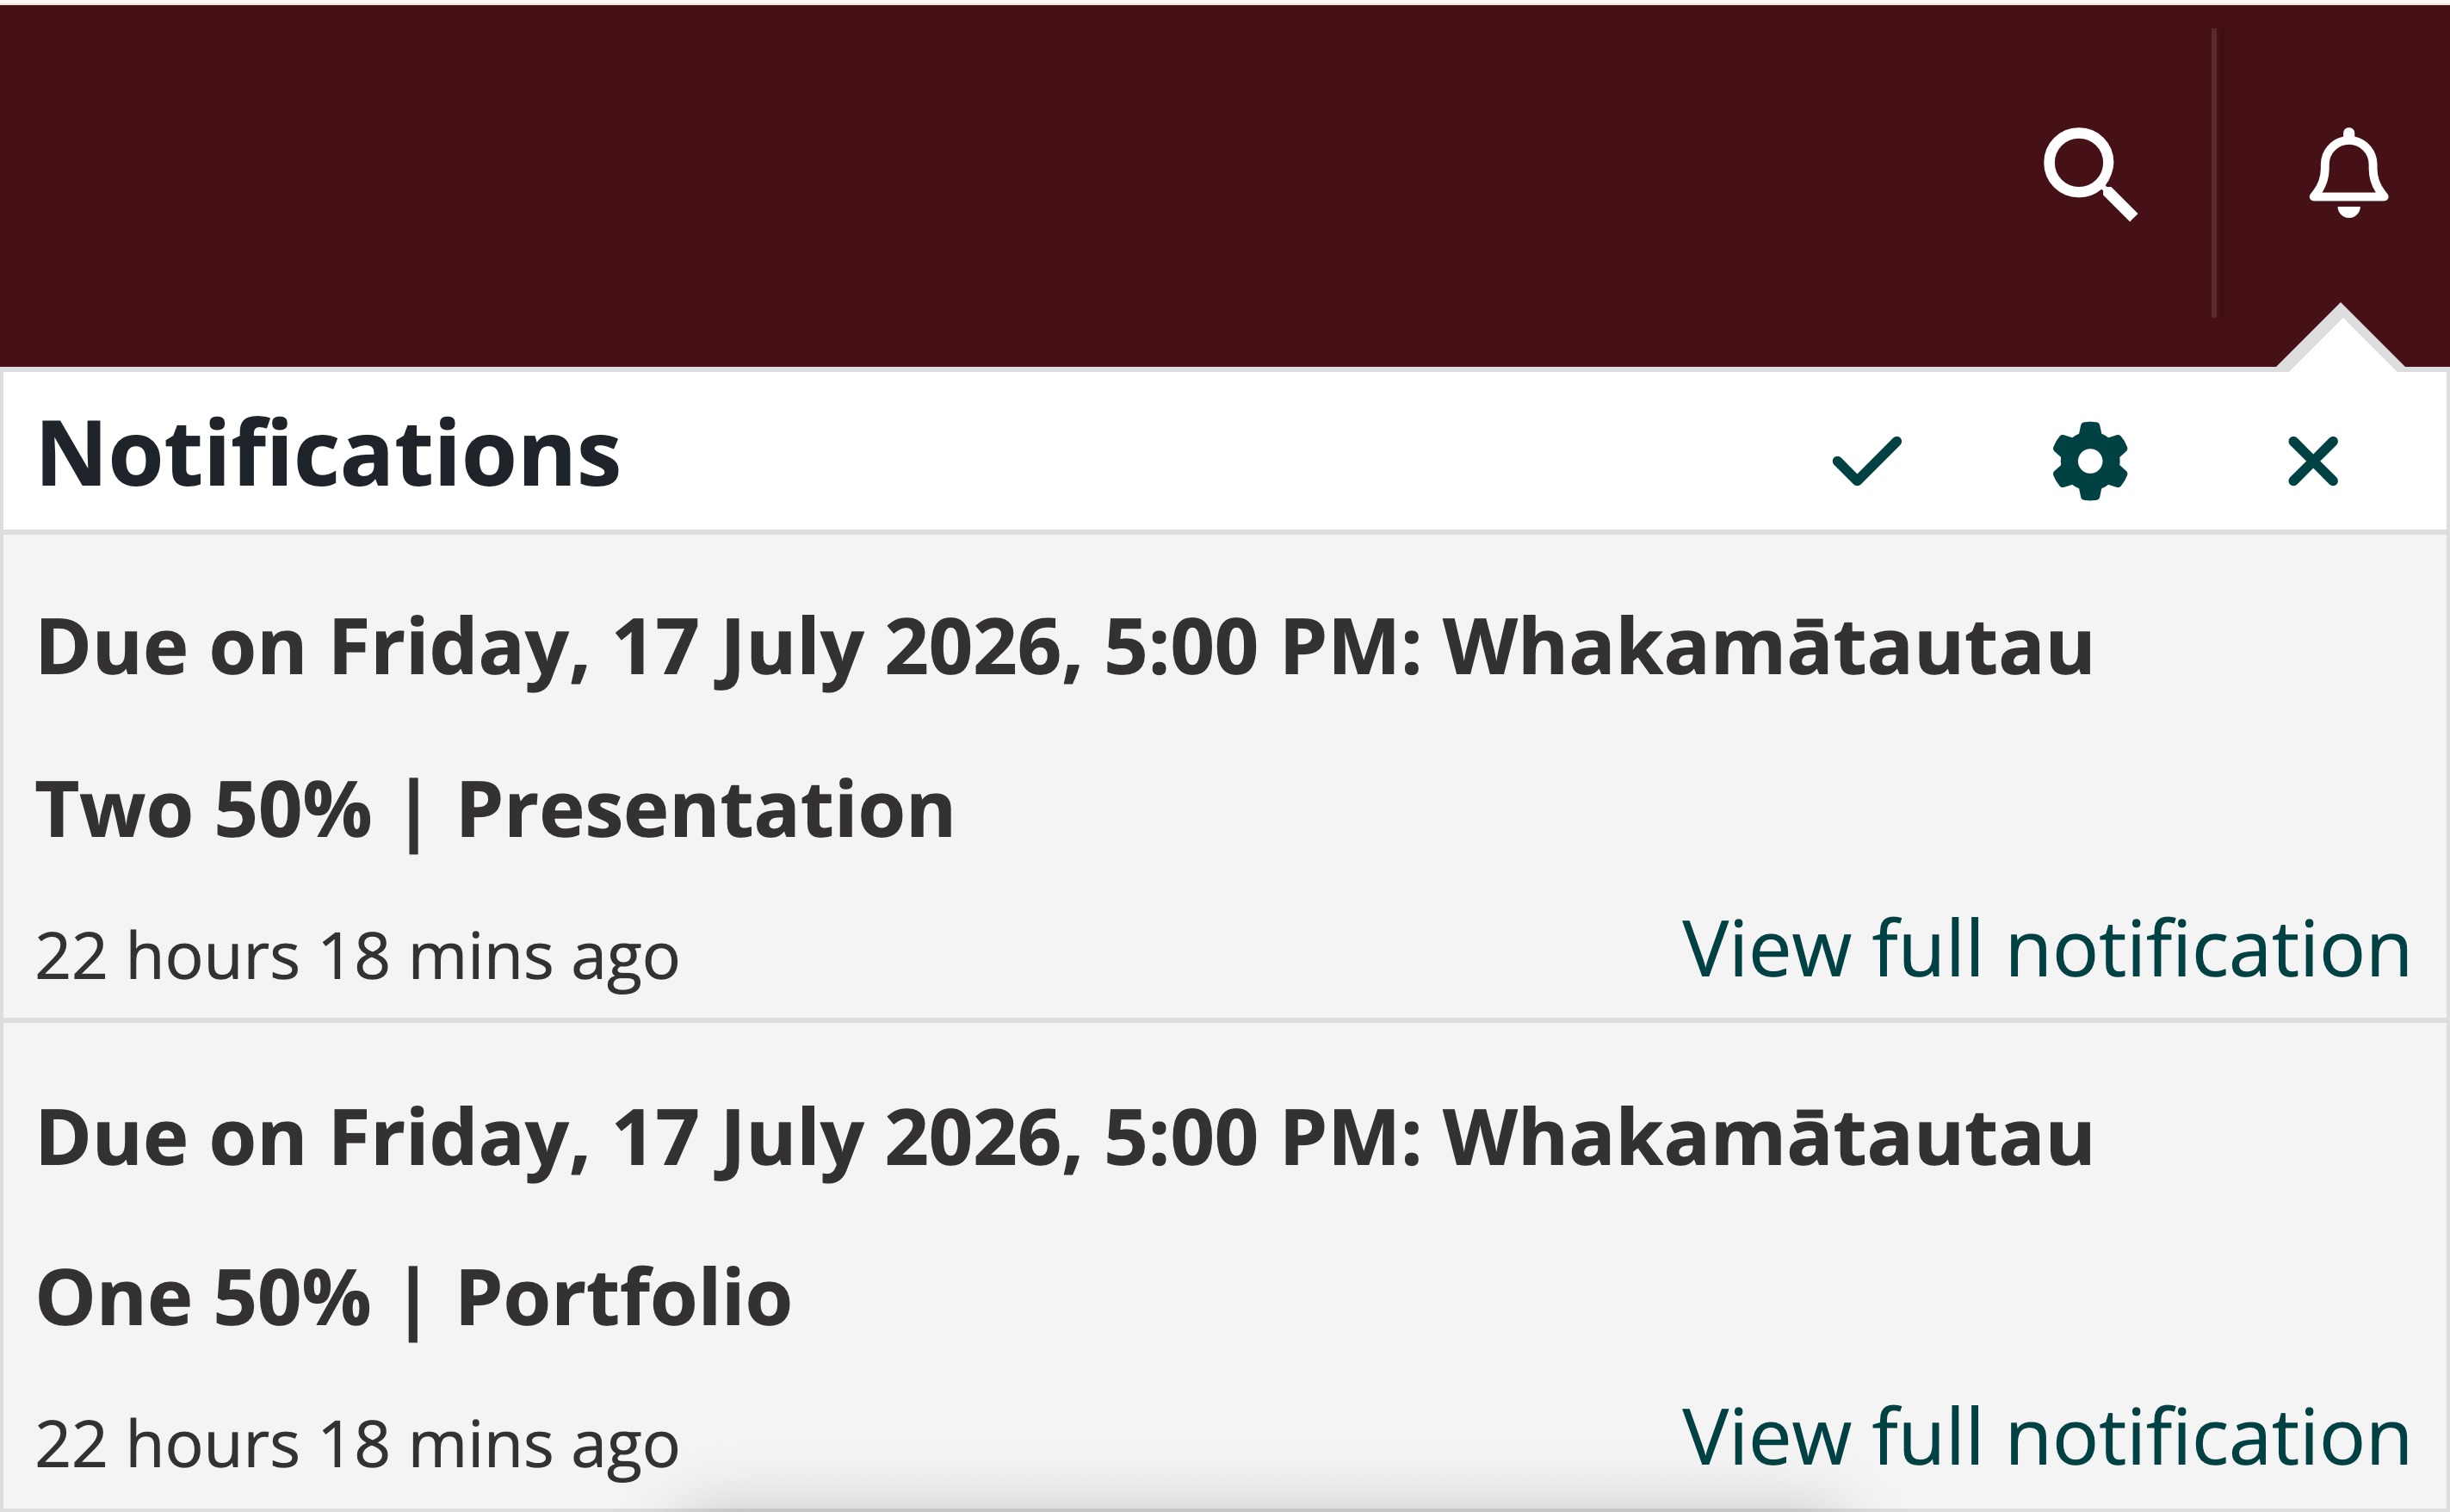Viewport: 2450px width, 1512px height.
Task: Click the Presentation notification's timestamp
Action: pyautogui.click(x=357, y=957)
